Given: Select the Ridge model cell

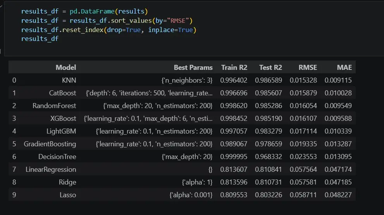Looking at the screenshot, I should pyautogui.click(x=67, y=182).
